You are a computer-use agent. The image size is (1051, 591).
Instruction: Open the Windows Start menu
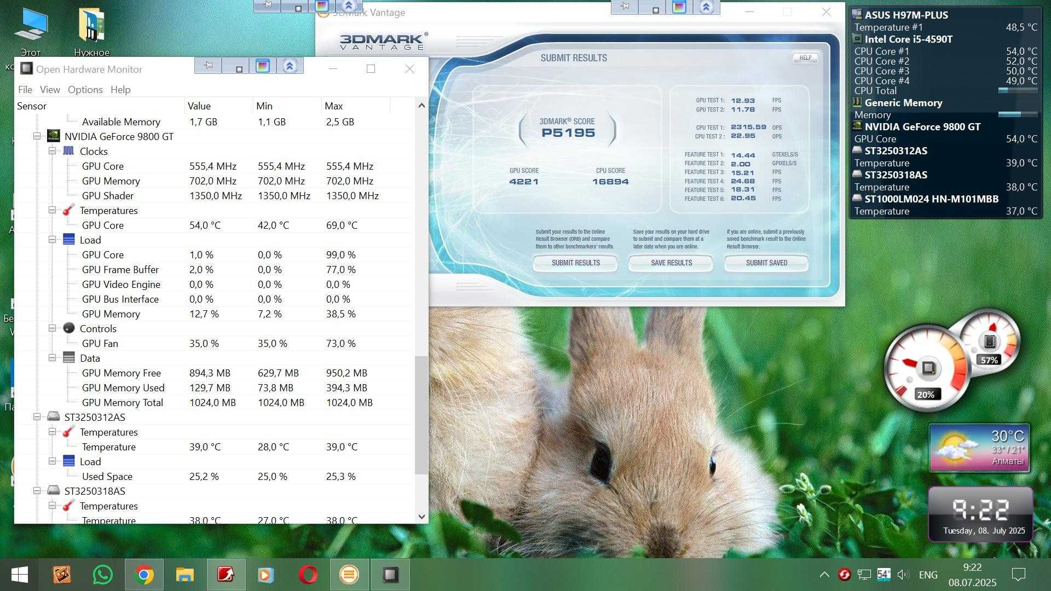(20, 575)
